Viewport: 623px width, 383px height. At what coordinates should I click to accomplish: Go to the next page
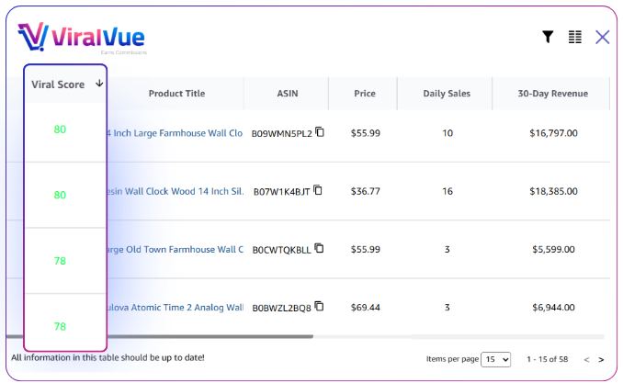[601, 359]
